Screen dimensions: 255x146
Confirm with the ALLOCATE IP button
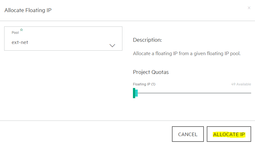(229, 134)
